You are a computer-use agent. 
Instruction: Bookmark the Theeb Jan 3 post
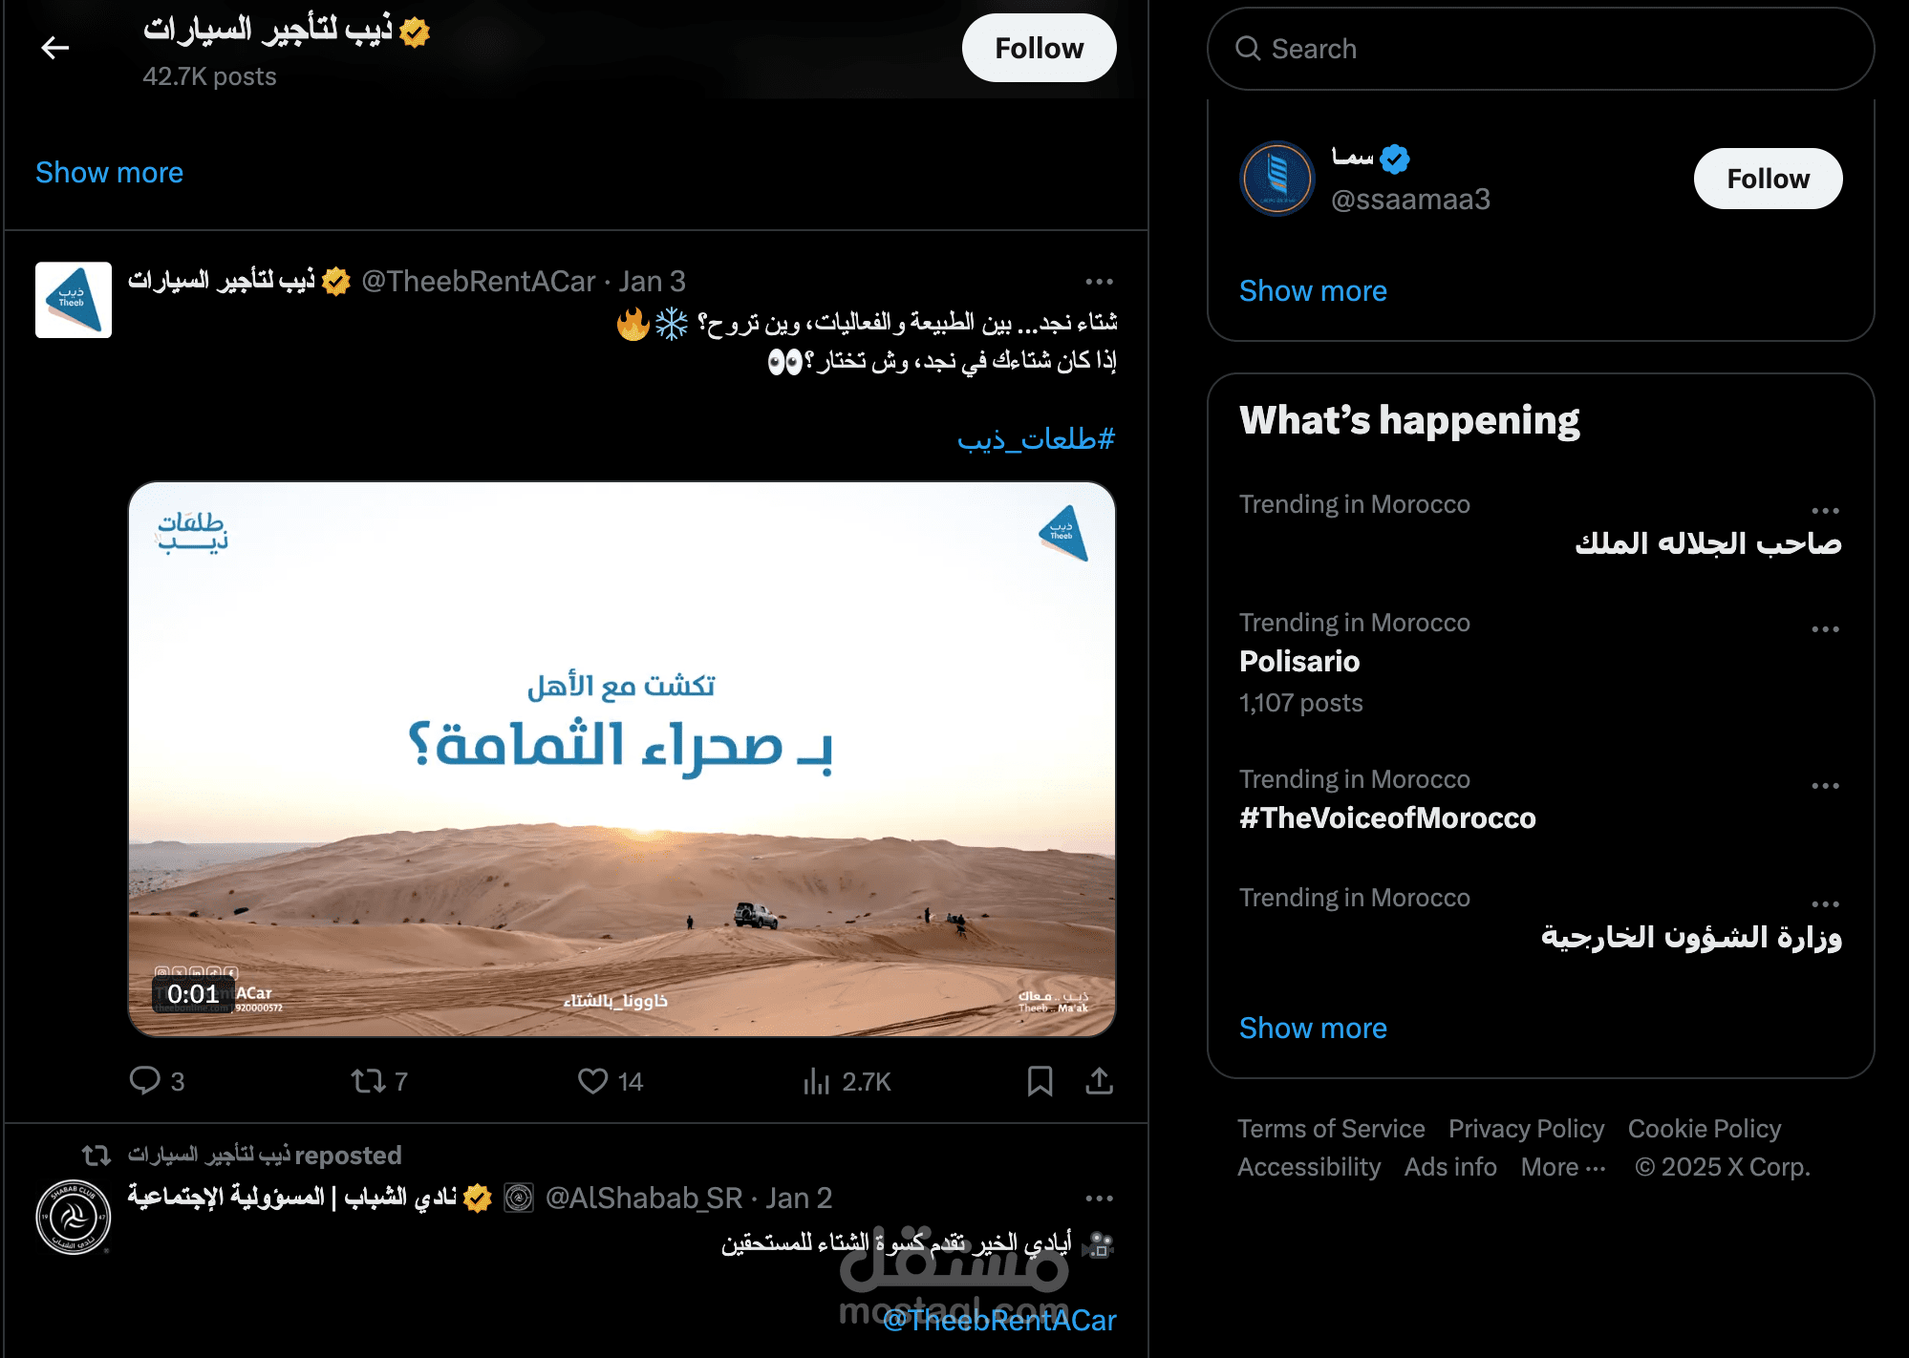tap(1040, 1081)
